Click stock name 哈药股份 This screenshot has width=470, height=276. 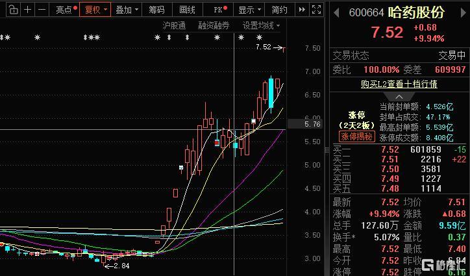[416, 12]
